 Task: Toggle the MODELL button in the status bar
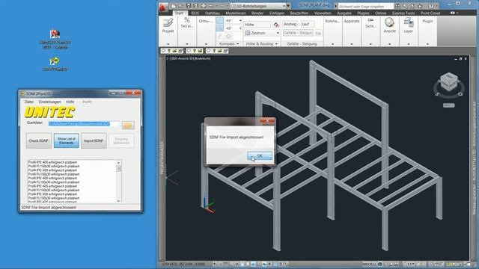tap(369, 264)
